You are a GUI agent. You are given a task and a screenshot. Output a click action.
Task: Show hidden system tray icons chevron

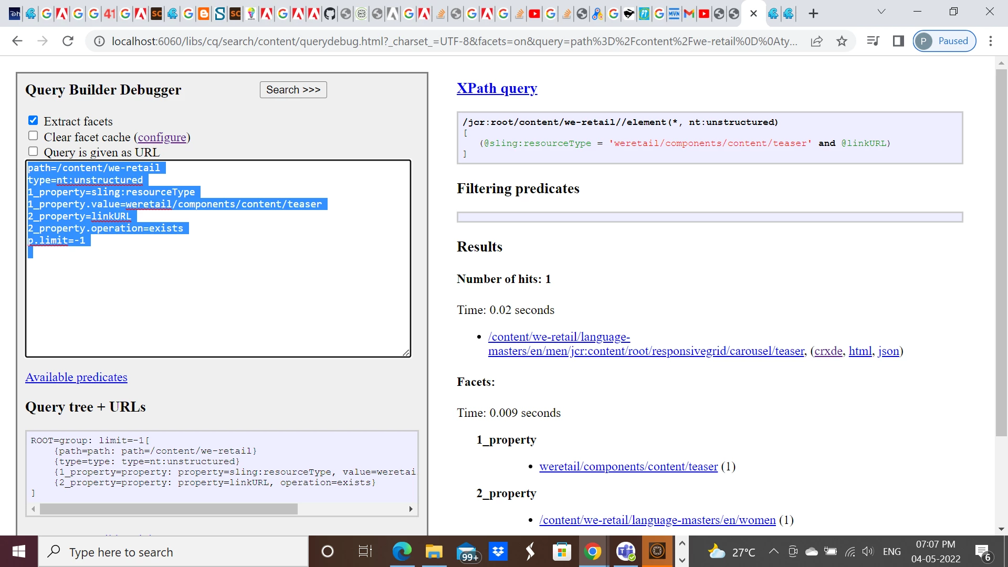point(773,551)
